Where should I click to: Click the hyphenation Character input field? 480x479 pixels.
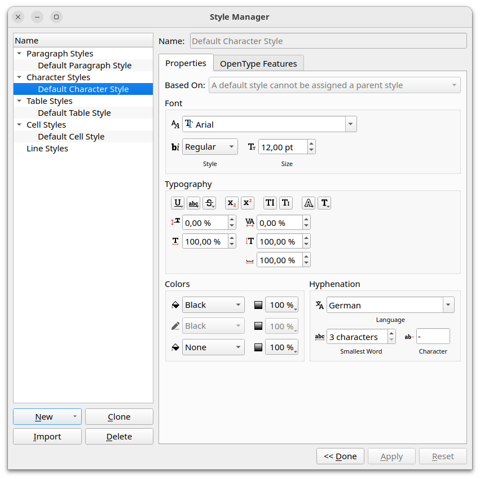(x=433, y=337)
